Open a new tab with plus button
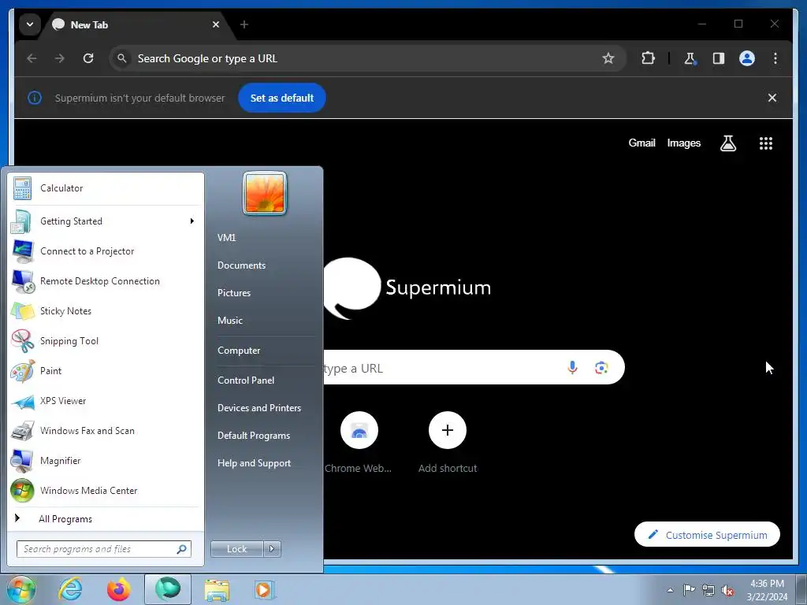 (244, 24)
